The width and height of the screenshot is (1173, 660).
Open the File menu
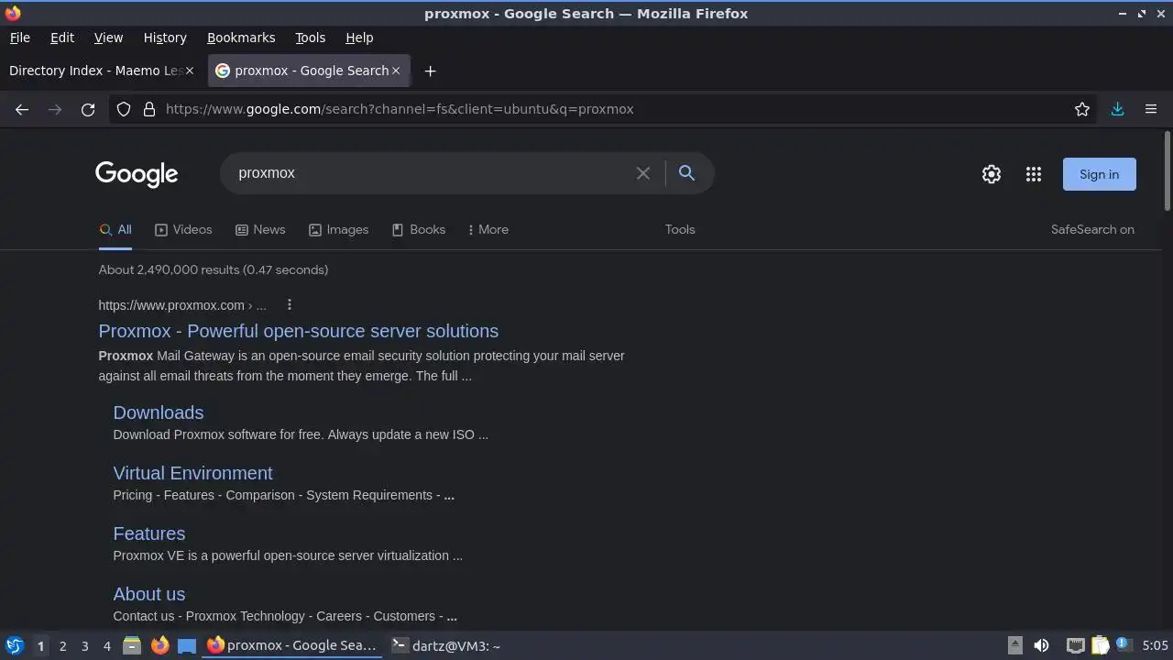(19, 38)
